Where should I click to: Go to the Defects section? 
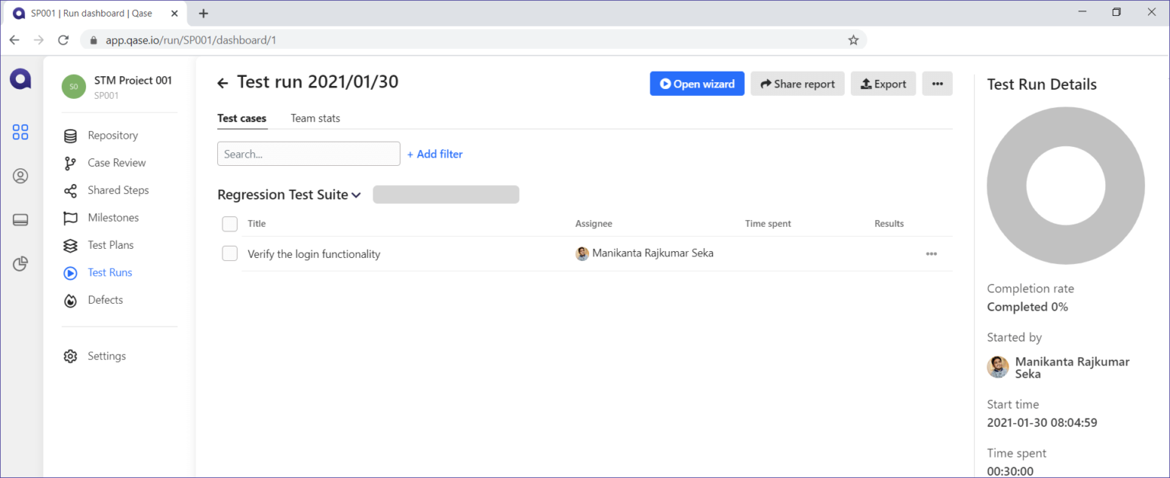[105, 299]
